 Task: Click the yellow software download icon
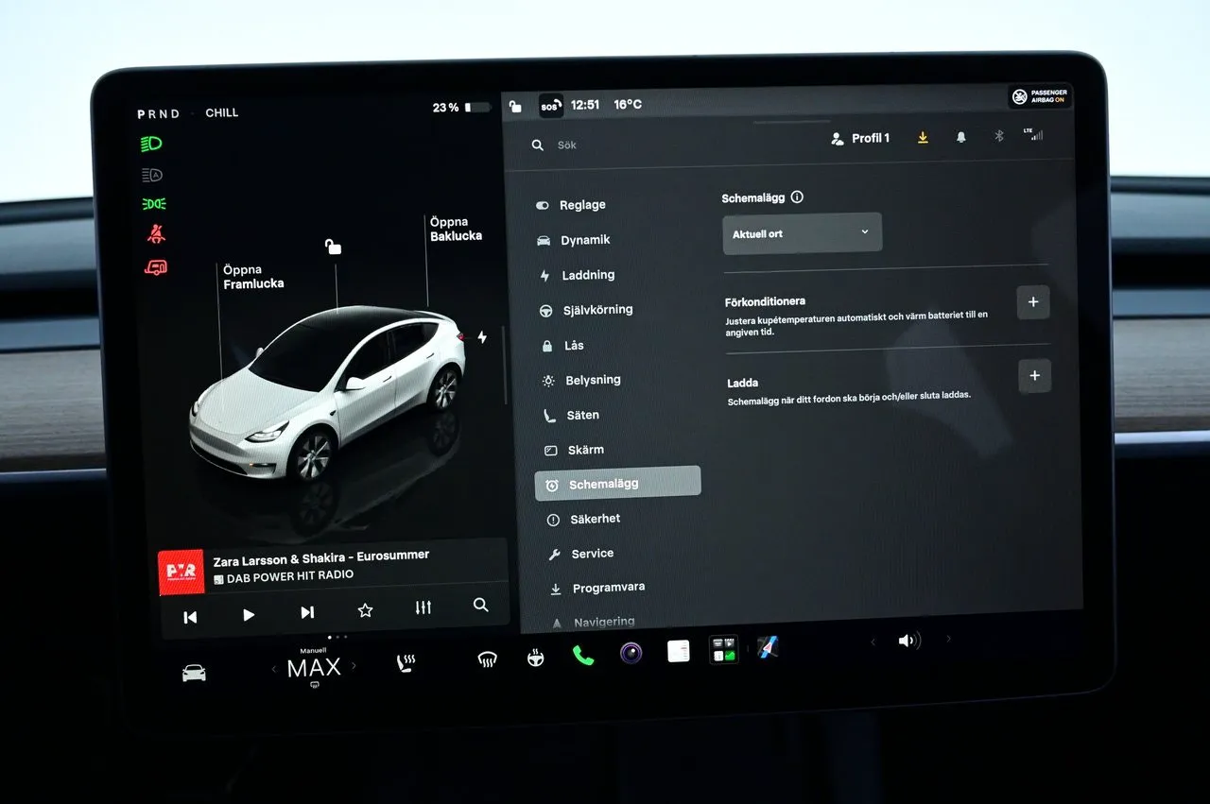(924, 137)
